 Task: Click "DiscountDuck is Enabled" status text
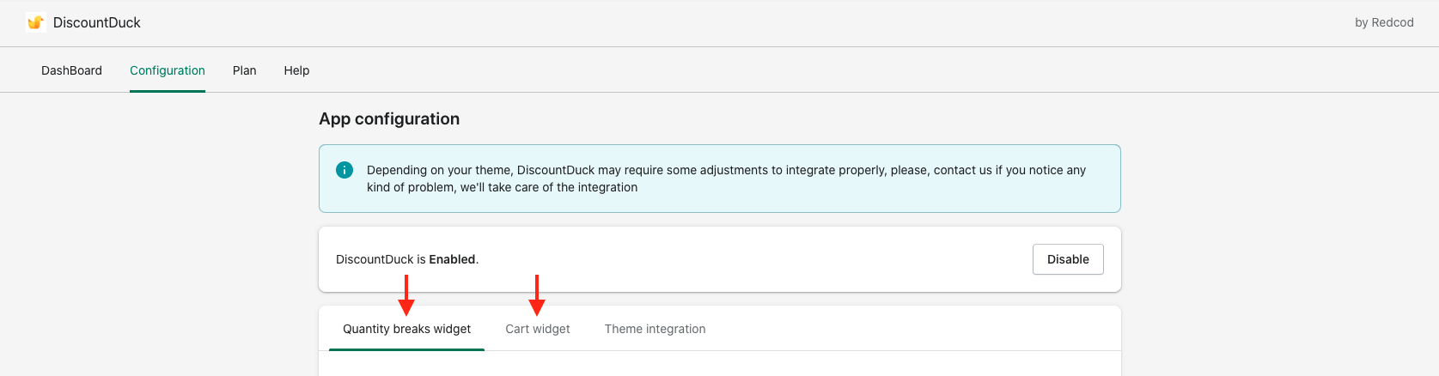(x=407, y=259)
